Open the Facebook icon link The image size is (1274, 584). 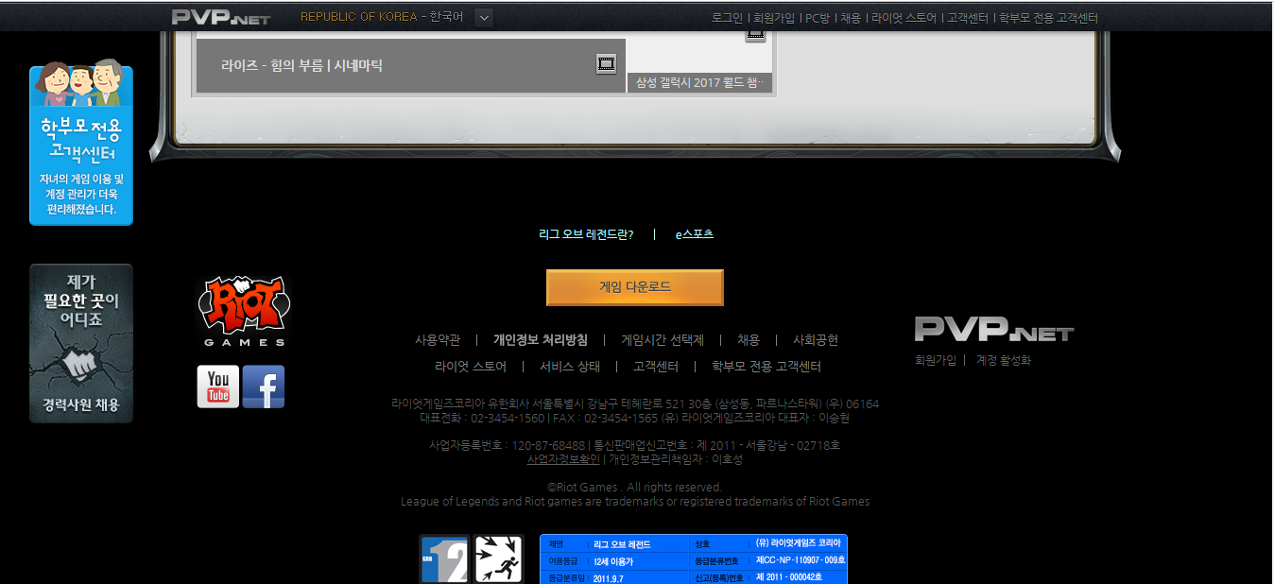(263, 386)
